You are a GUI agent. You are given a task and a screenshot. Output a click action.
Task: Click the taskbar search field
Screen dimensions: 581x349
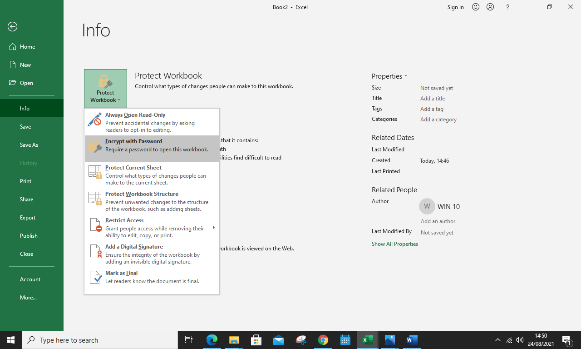point(100,340)
